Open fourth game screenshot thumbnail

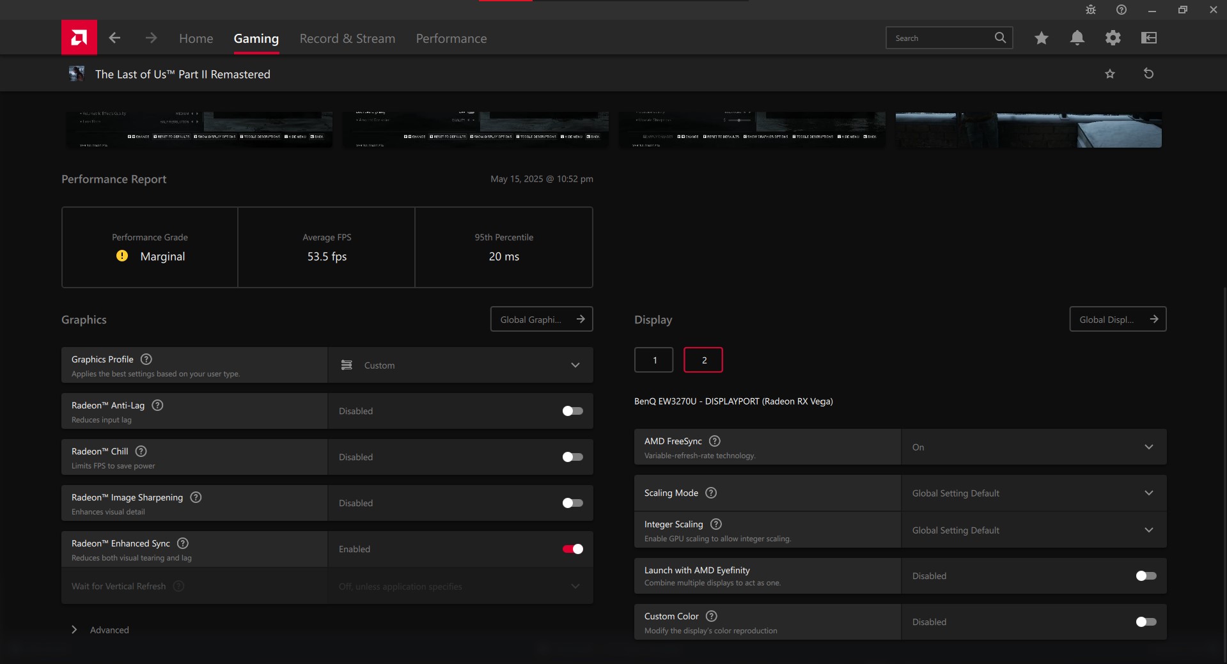[x=1029, y=130]
